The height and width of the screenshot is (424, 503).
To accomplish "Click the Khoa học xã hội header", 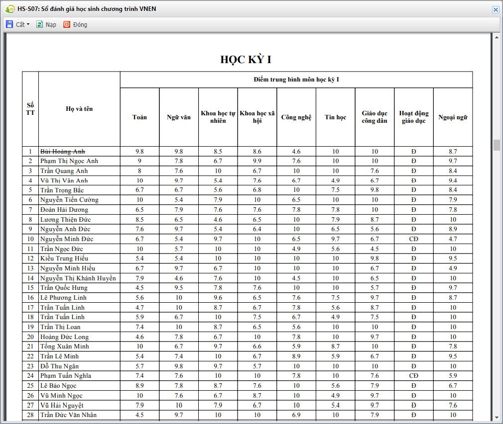I will click(x=257, y=117).
